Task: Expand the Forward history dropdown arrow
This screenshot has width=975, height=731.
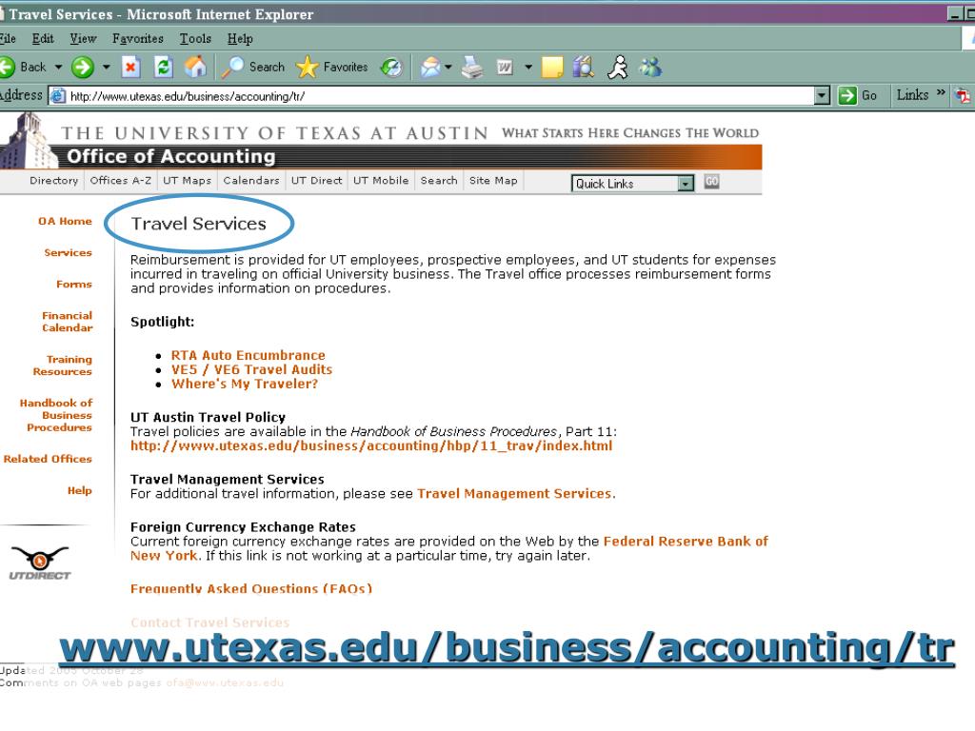Action: tap(107, 67)
